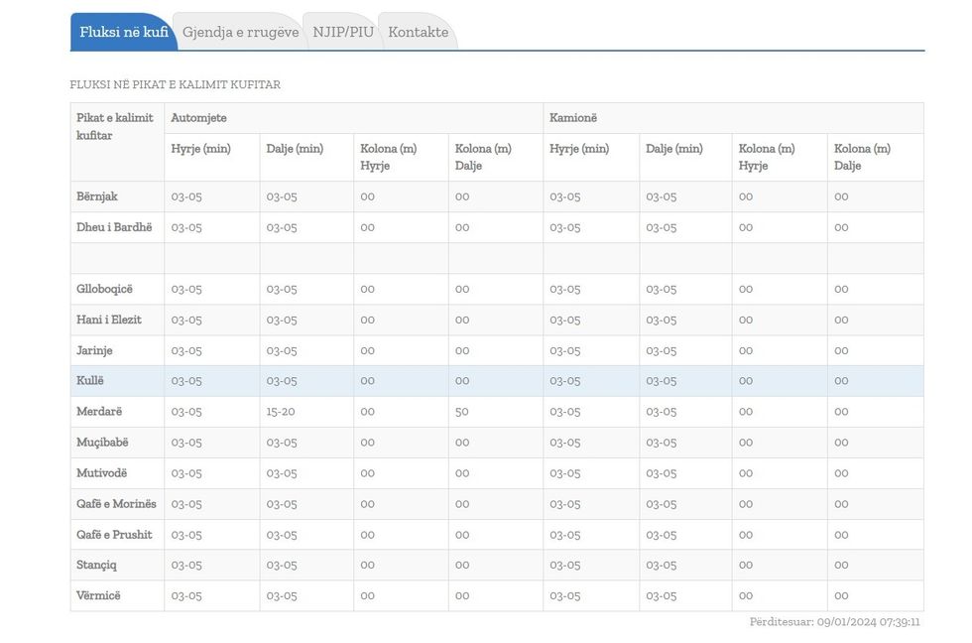Image resolution: width=972 pixels, height=643 pixels.
Task: Click the "FLUKSI NË PIKAT E KALIMIT KUFITAR" heading
Action: point(174,84)
